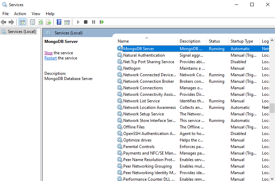Click the Restart the service link
The width and height of the screenshot is (275, 181).
tap(51, 58)
